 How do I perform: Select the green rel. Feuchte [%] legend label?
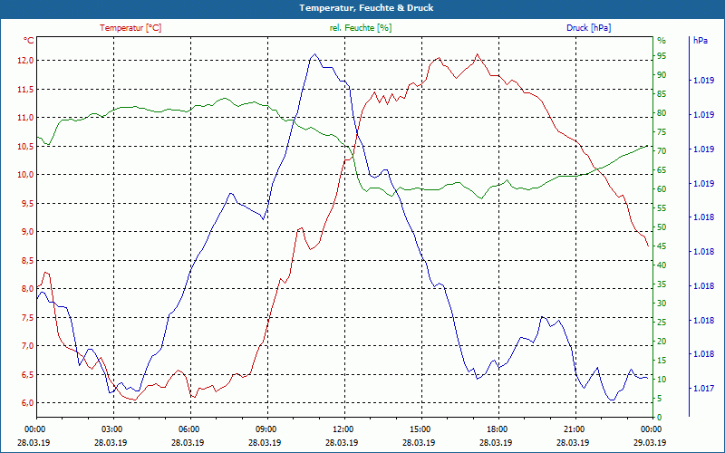click(x=361, y=28)
